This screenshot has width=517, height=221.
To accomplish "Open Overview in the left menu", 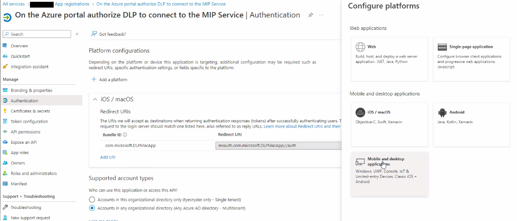I will [x=19, y=46].
